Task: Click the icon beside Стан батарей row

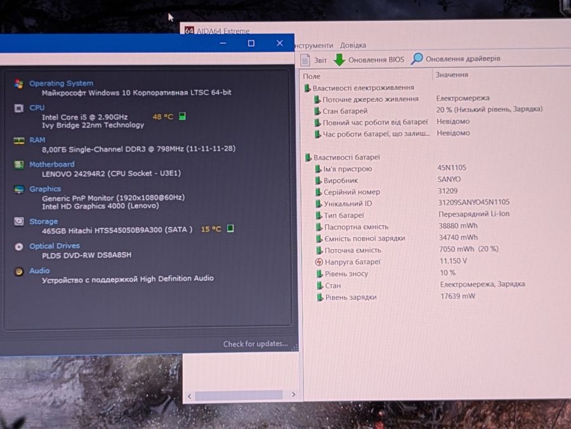Action: pyautogui.click(x=318, y=111)
